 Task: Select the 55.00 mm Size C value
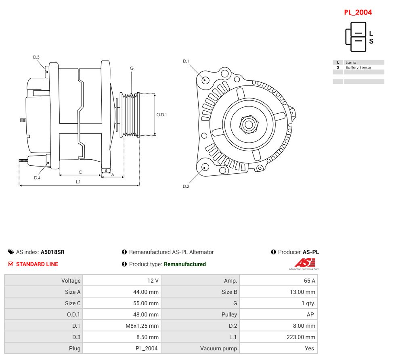[x=146, y=303]
